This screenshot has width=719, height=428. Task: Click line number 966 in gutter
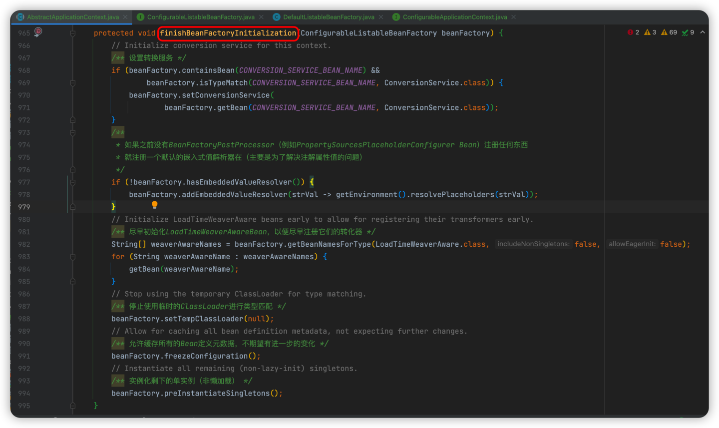[24, 45]
